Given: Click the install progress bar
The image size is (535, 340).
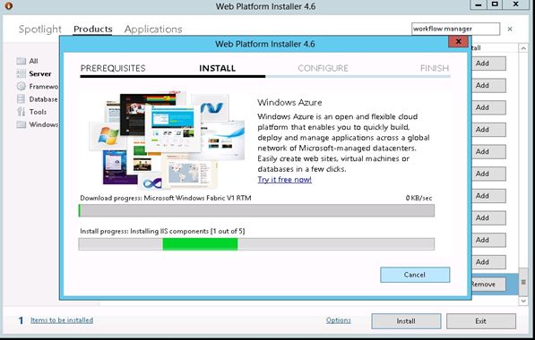Looking at the screenshot, I should pos(256,244).
